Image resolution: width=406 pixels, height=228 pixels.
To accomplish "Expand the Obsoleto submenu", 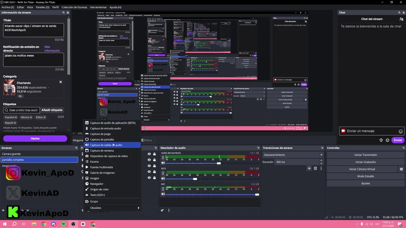I will click(x=112, y=208).
